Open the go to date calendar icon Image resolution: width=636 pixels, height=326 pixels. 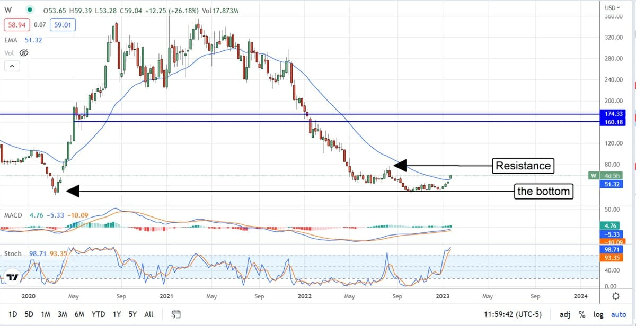pos(176,314)
